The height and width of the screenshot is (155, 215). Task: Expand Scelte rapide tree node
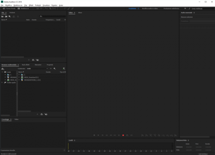2,82
